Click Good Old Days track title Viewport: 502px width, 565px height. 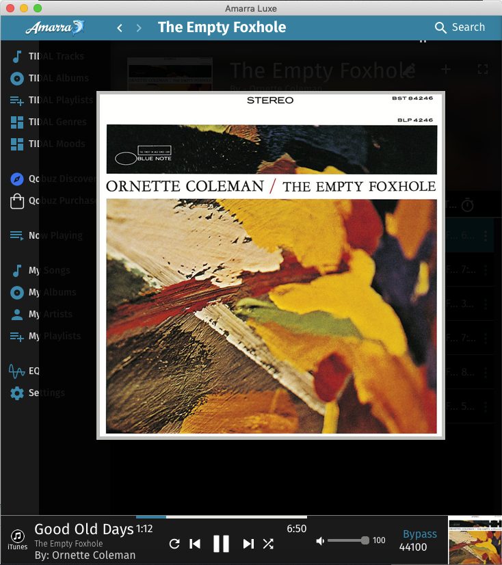tap(84, 529)
